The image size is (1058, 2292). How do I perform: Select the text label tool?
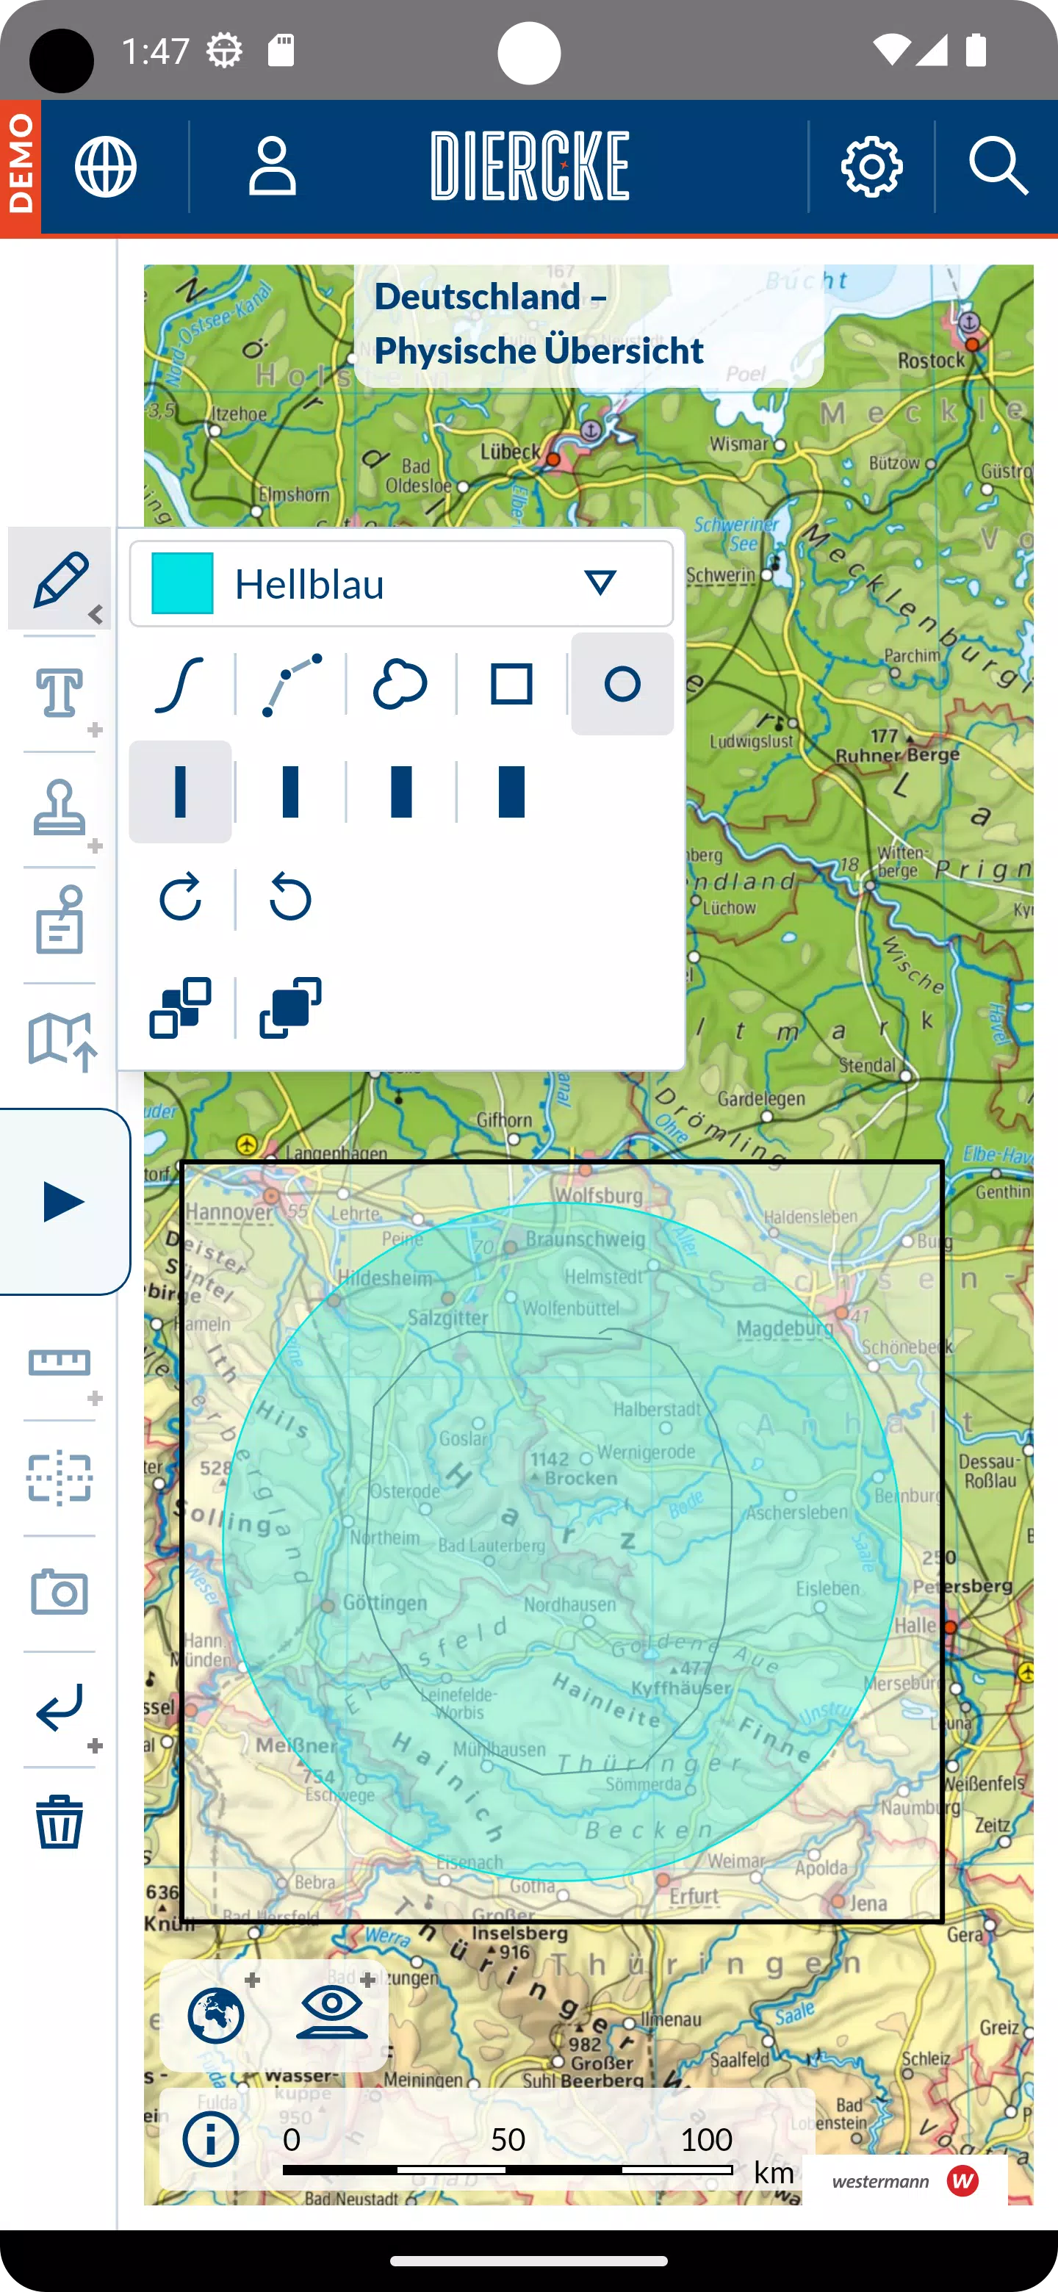pos(60,694)
